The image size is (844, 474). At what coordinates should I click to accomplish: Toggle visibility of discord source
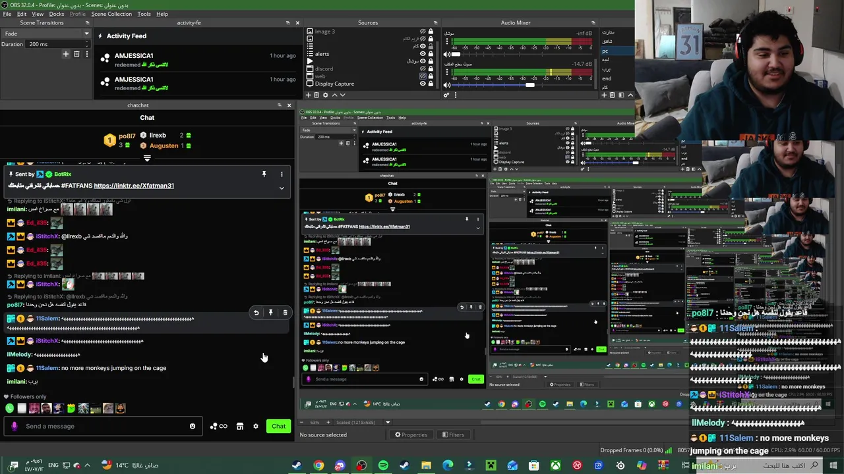(x=423, y=68)
